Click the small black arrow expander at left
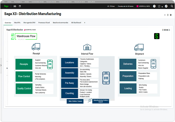 (7, 68)
